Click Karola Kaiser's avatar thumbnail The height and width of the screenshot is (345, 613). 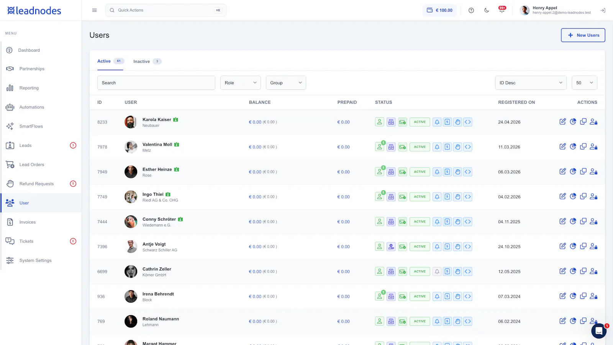click(131, 122)
